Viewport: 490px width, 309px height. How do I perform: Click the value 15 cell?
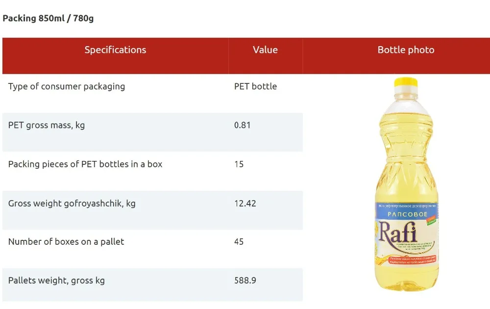click(239, 164)
